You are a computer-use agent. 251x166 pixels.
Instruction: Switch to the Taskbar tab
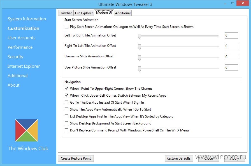click(x=66, y=13)
